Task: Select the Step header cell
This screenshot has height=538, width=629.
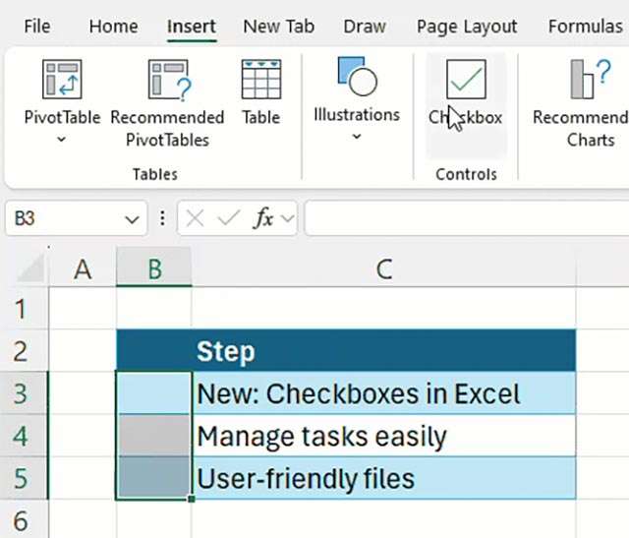Action: [x=384, y=351]
